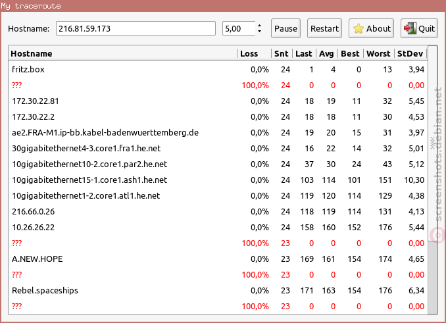Click the StDev value 10,30
Image resolution: width=446 pixels, height=323 pixels.
click(414, 180)
